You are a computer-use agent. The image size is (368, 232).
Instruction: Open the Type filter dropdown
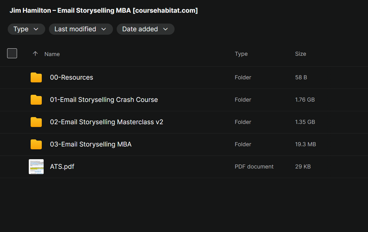click(x=26, y=29)
